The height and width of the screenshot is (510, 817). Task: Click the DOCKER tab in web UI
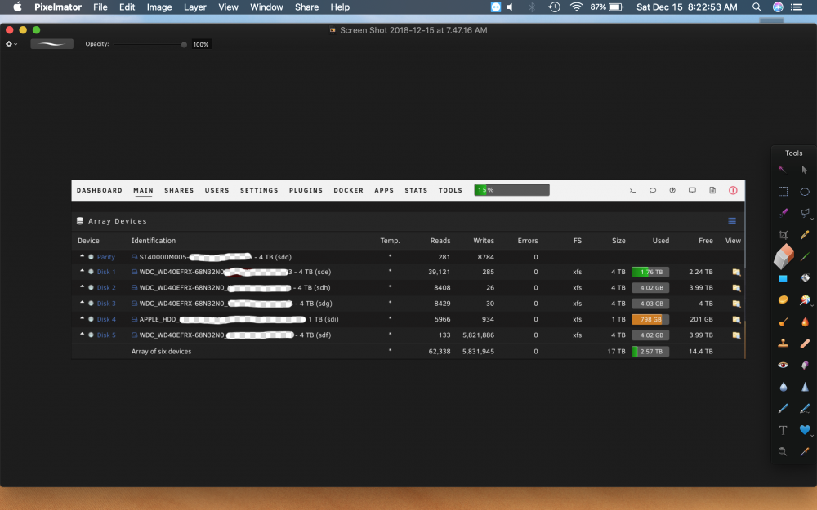[x=349, y=190]
